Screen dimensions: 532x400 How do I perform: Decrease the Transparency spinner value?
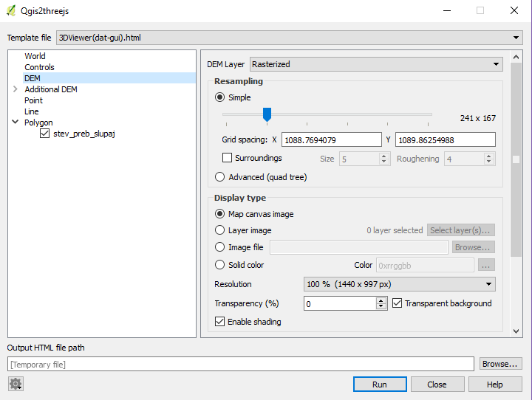coord(381,306)
